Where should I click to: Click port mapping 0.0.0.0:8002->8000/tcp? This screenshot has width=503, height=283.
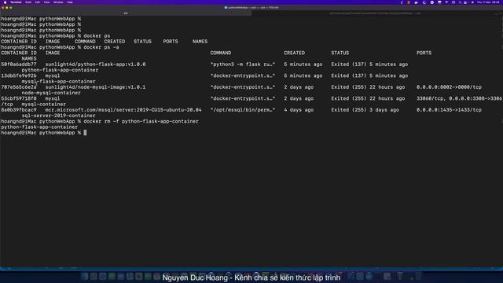click(449, 87)
